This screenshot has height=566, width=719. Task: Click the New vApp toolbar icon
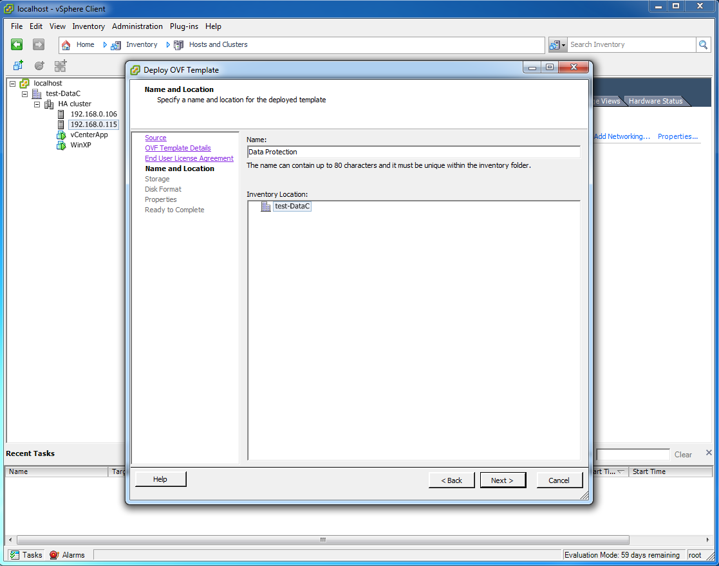[61, 66]
